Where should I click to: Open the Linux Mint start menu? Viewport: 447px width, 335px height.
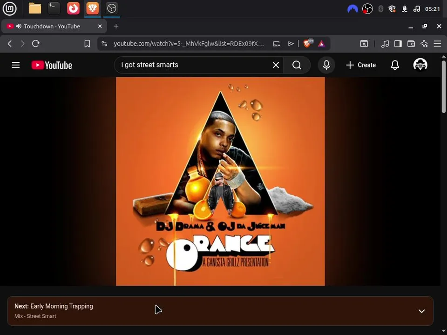coord(10,8)
